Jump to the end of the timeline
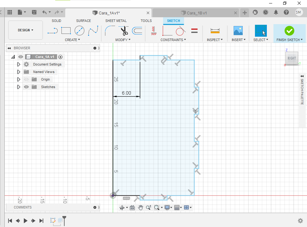The width and height of the screenshot is (307, 227). pyautogui.click(x=41, y=221)
